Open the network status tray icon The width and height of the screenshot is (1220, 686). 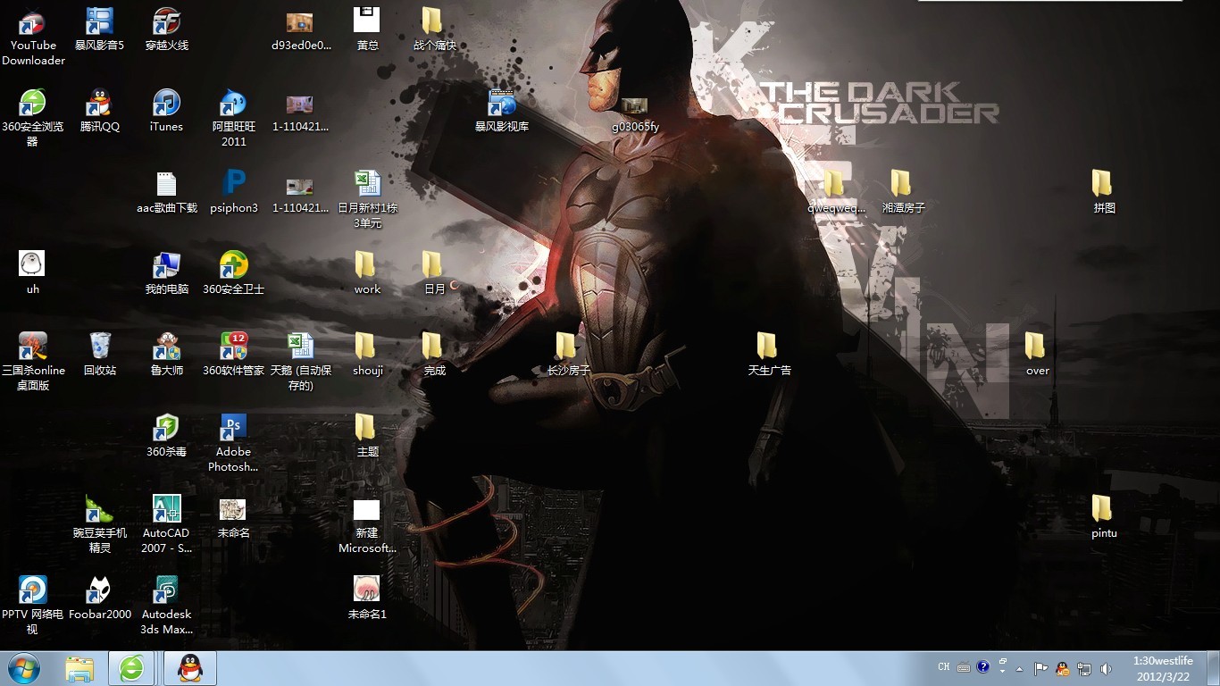tap(1084, 668)
